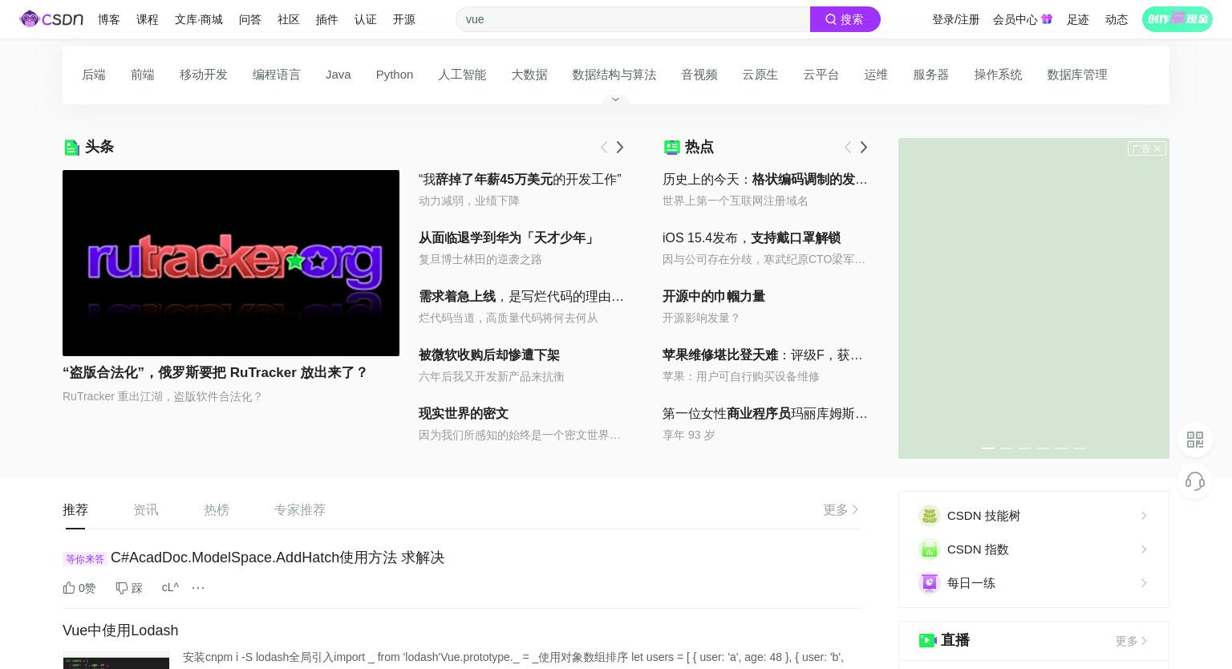Select the second ad carousel indicator
Screen dimensions: 1232x669
pyautogui.click(x=1006, y=448)
